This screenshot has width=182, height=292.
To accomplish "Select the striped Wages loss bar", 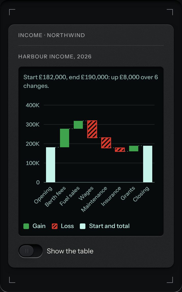I will coord(92,129).
